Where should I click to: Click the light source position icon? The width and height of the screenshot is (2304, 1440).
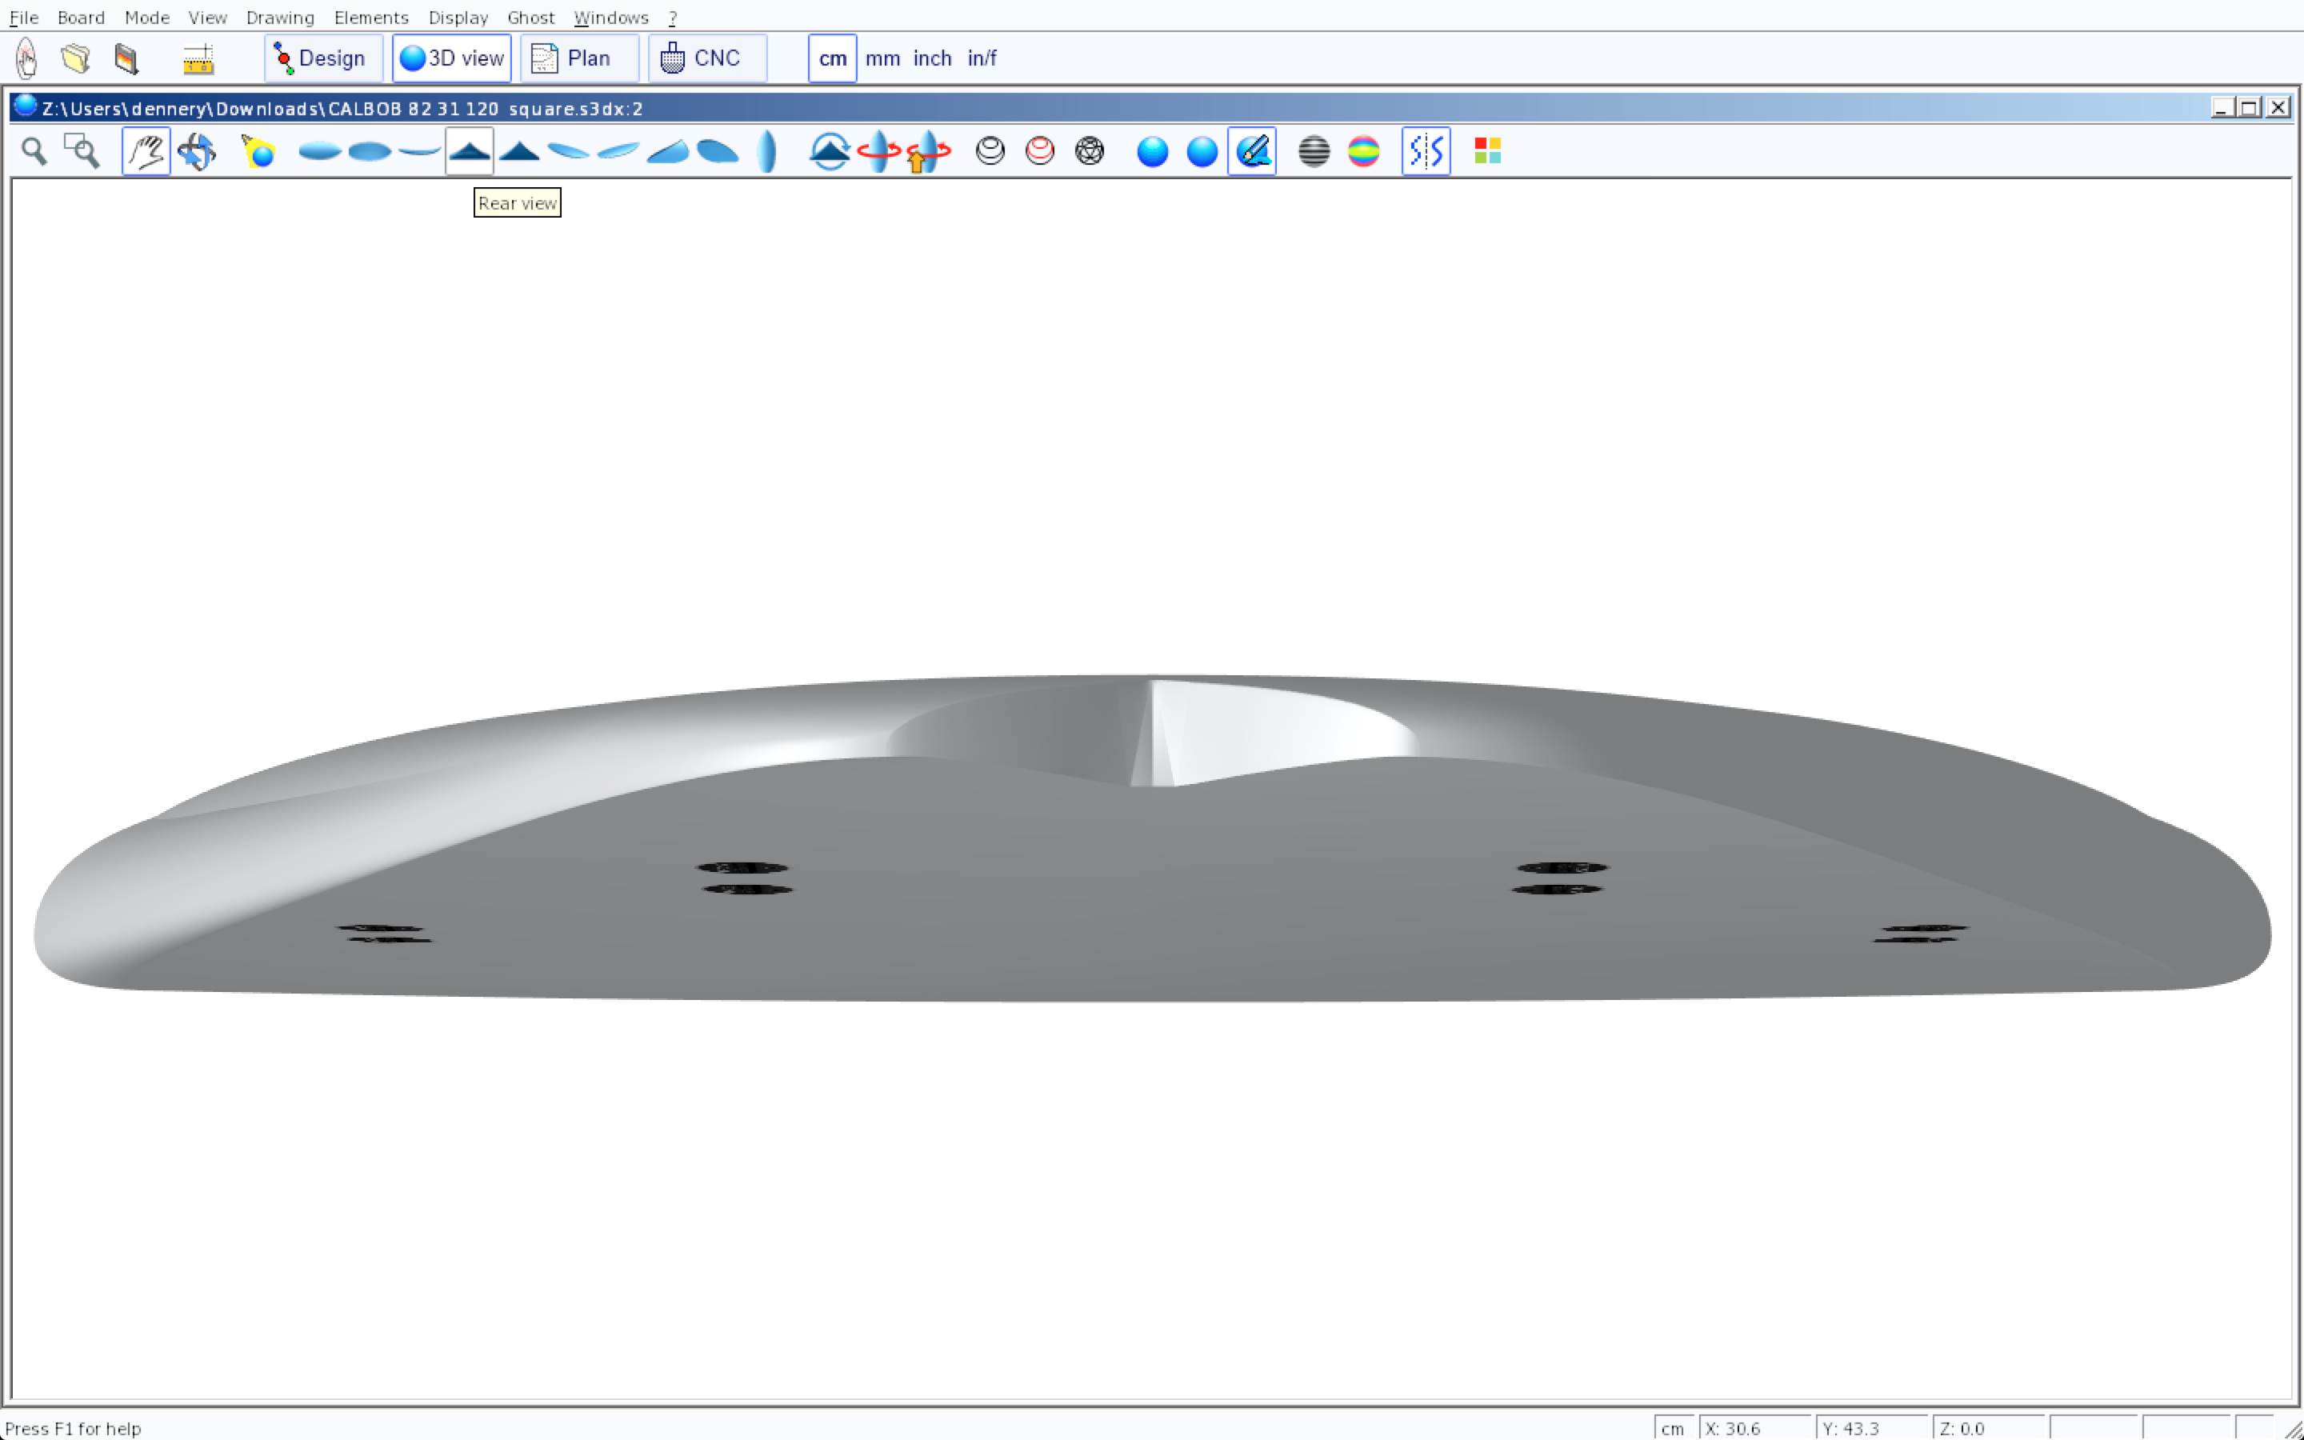(258, 151)
